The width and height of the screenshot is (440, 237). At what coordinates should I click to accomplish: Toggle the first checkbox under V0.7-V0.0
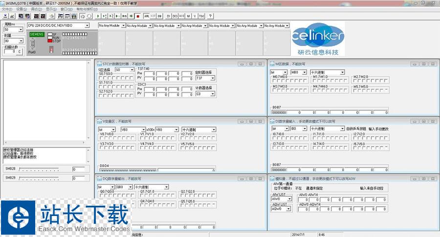(102, 138)
